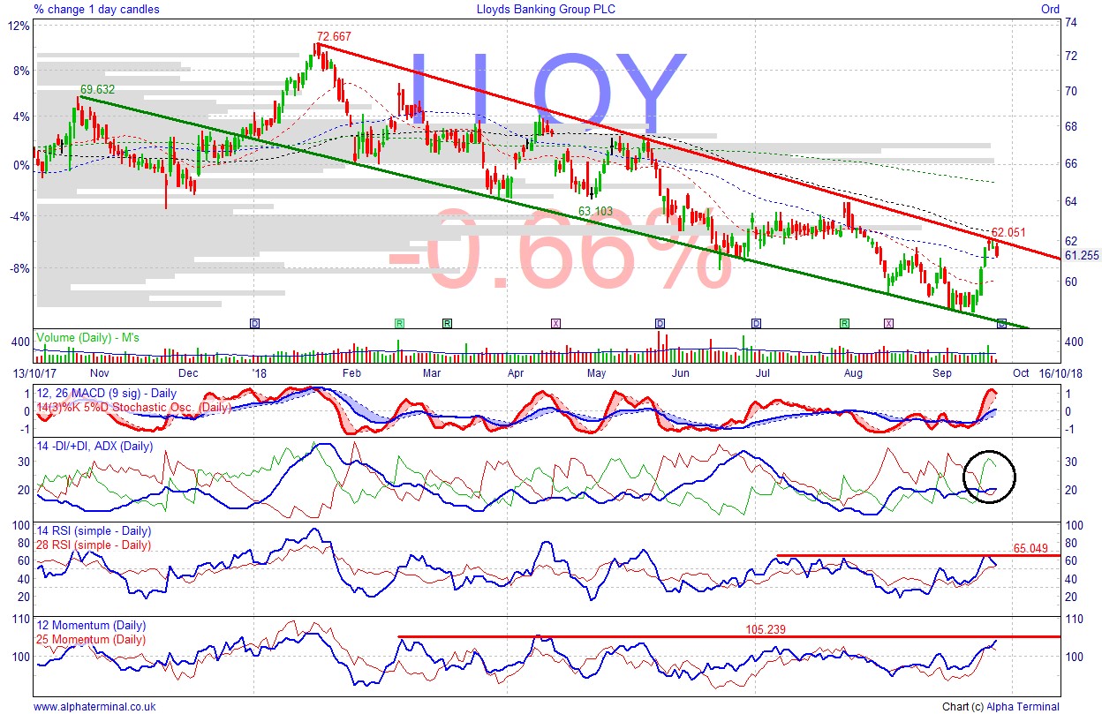
Task: Click the 'Jun' label on the date axis
Action: point(681,372)
